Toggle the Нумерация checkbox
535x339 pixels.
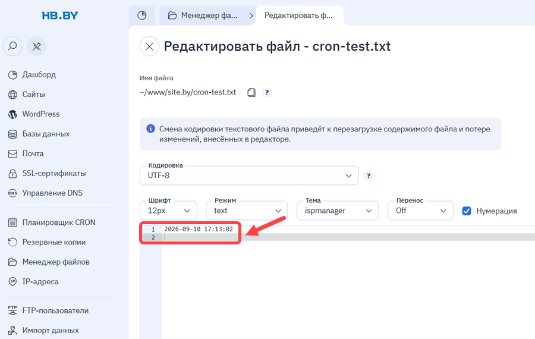tap(467, 211)
